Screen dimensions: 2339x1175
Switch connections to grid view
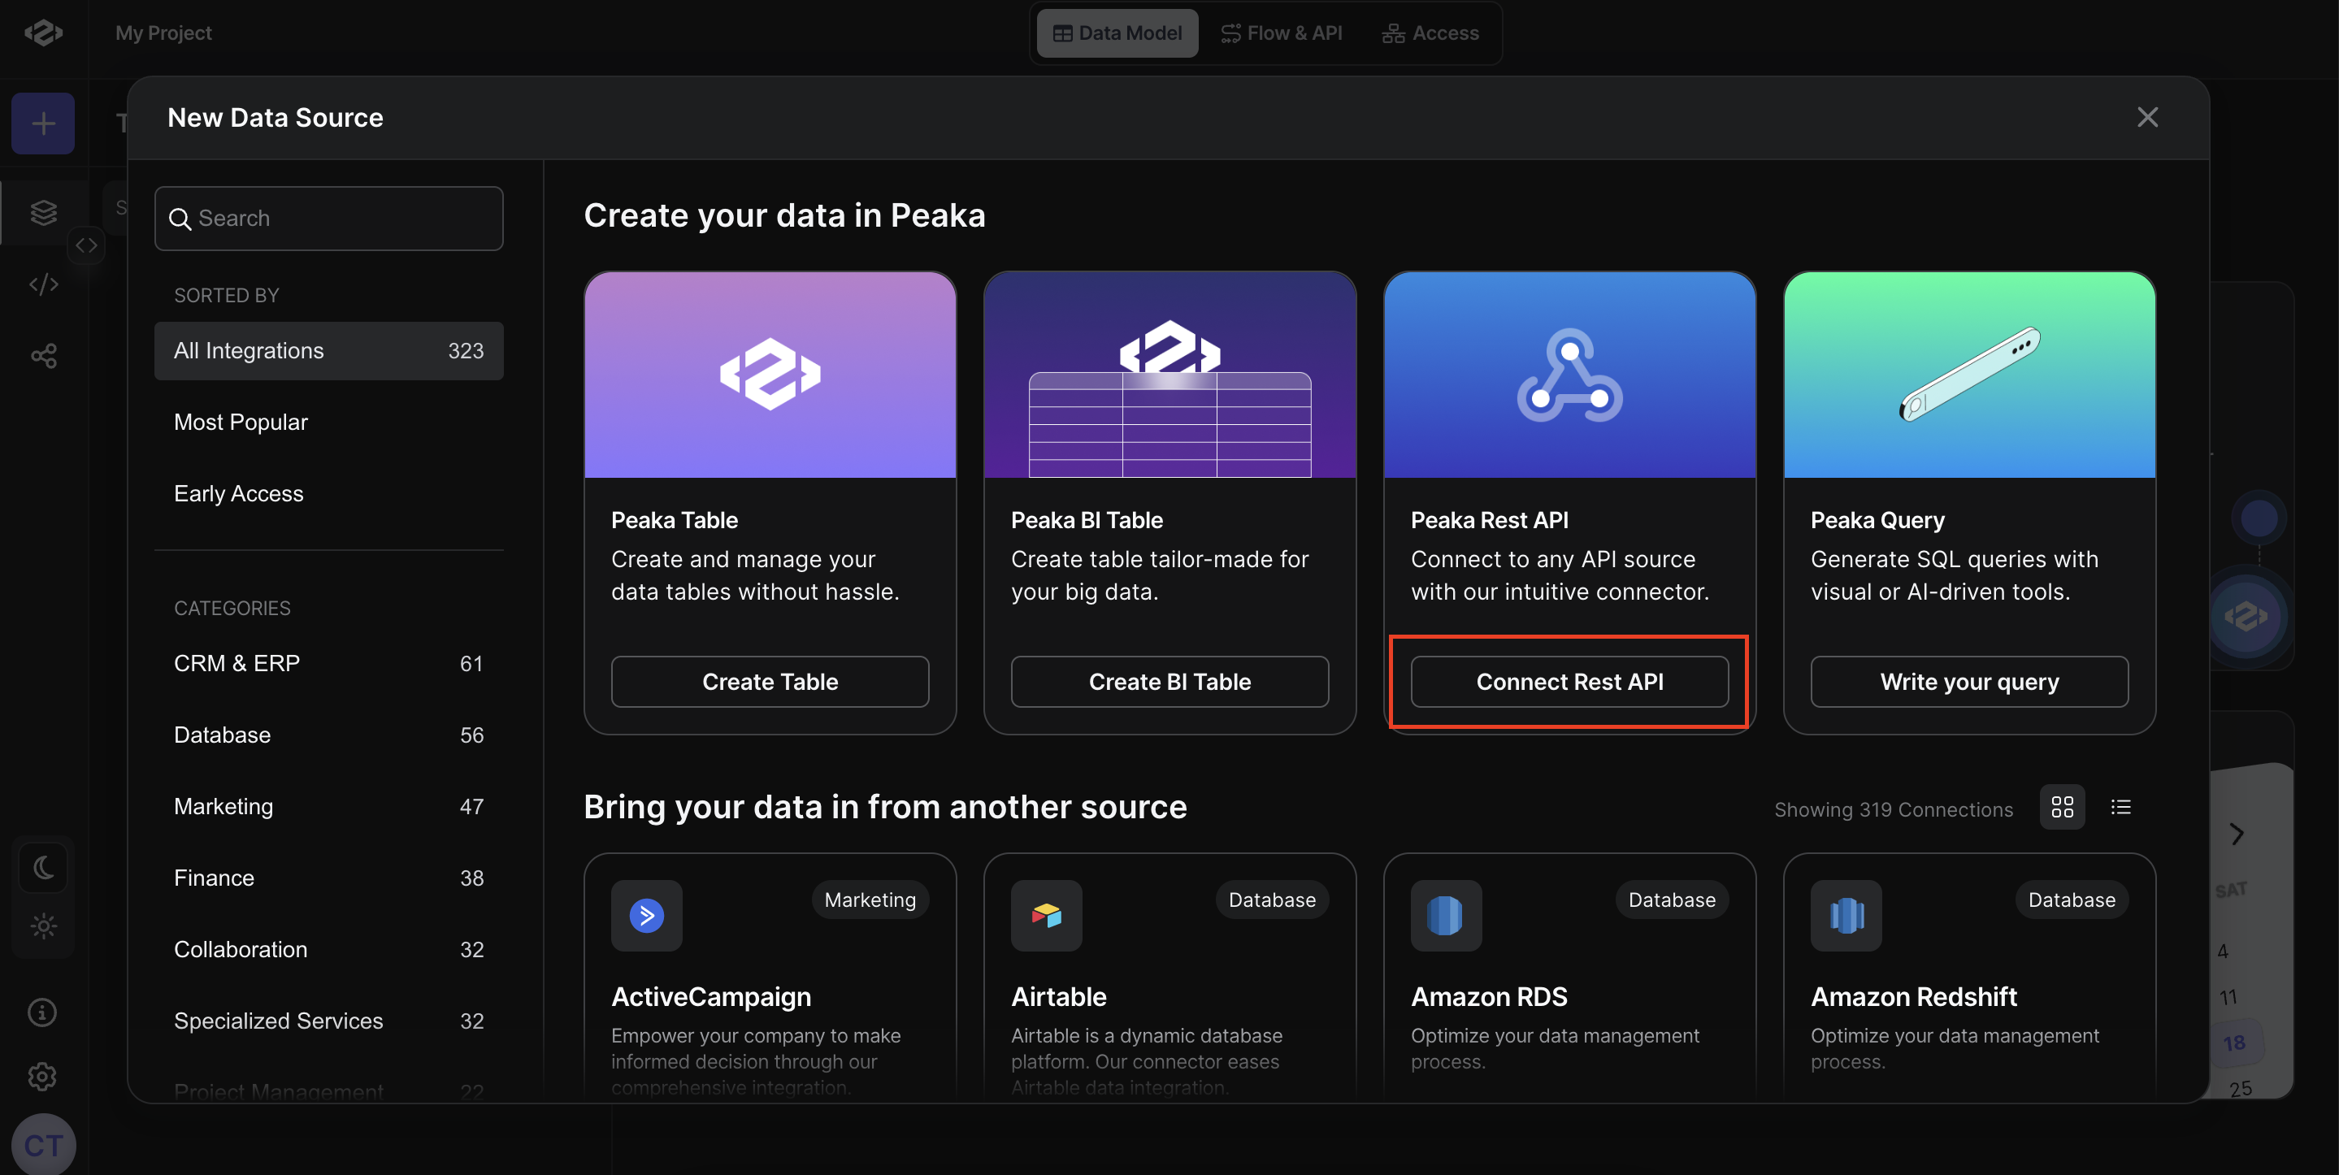pyautogui.click(x=2062, y=807)
